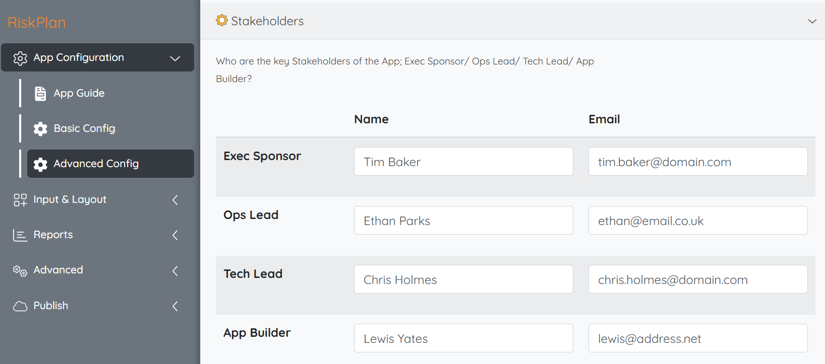Click the Advanced Config cog icon

coord(40,164)
